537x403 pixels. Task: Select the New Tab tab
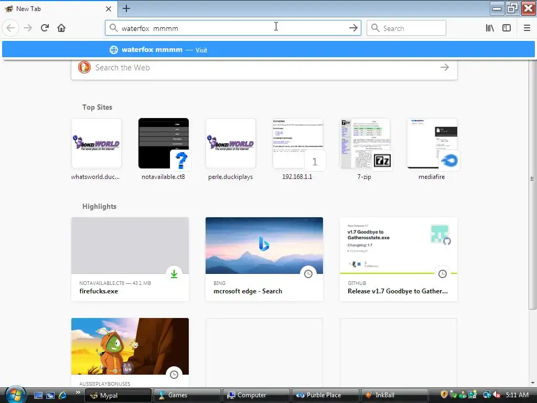click(x=58, y=9)
